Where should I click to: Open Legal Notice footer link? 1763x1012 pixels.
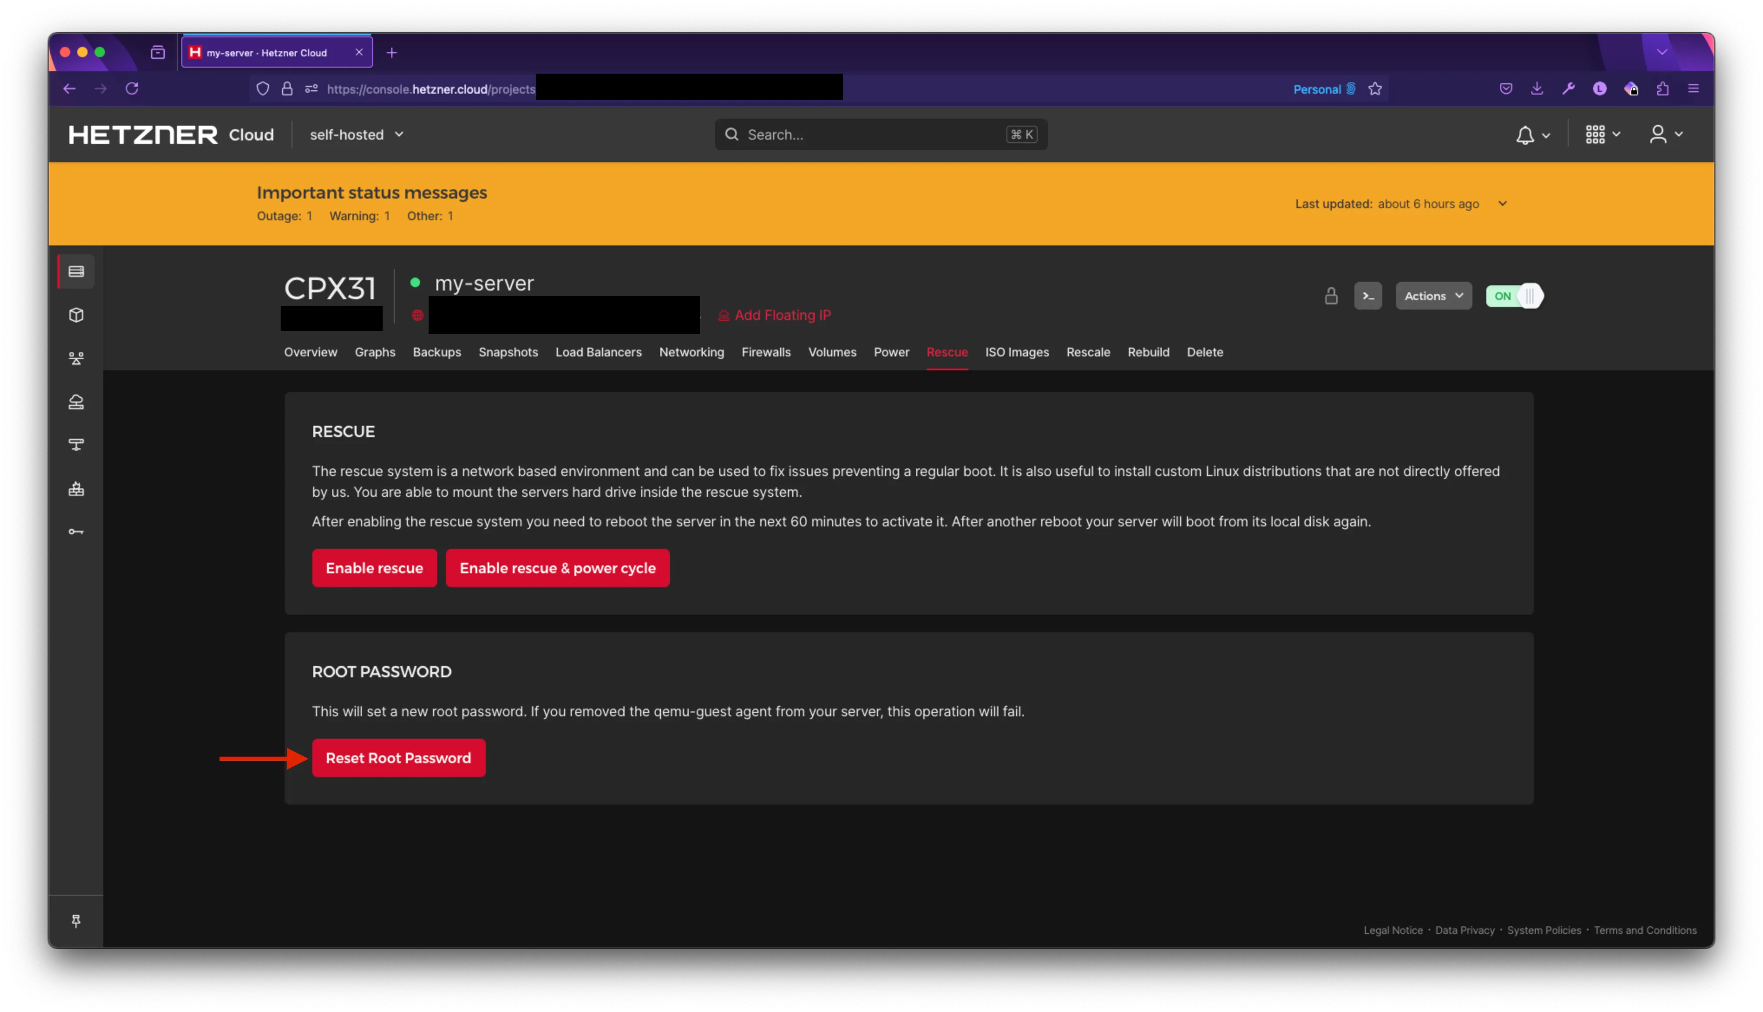(1393, 930)
